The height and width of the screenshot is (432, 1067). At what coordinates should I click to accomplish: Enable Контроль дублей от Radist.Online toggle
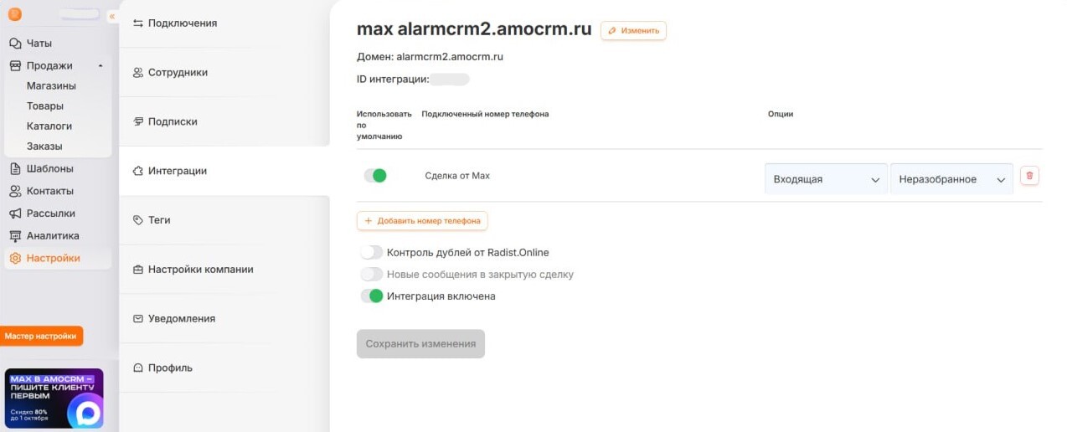(x=372, y=252)
